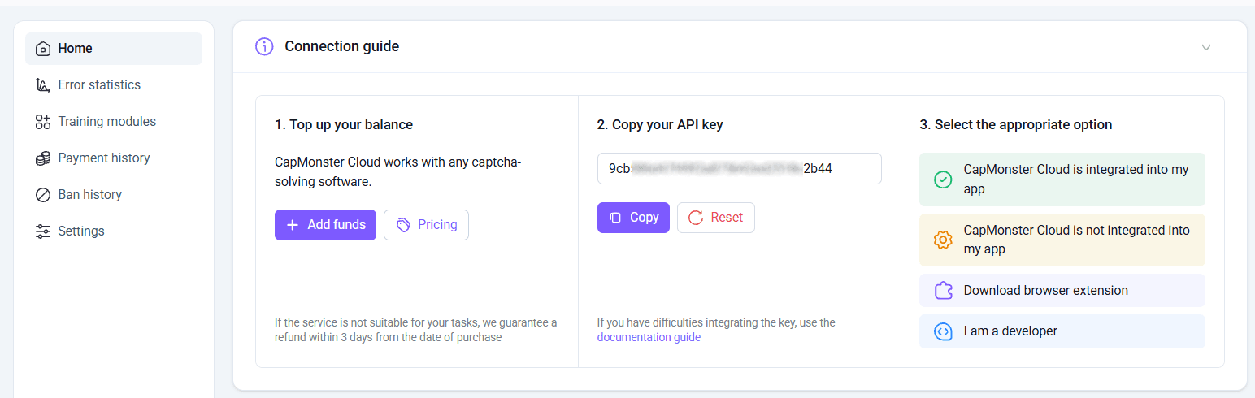Reset the API key
This screenshot has height=398, width=1255.
pos(715,218)
